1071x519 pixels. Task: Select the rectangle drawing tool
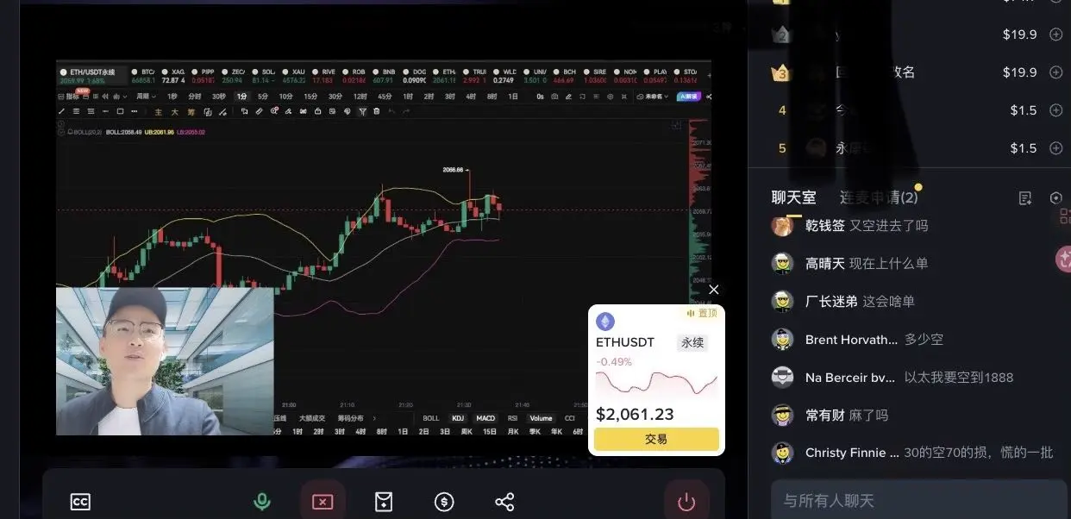click(120, 111)
